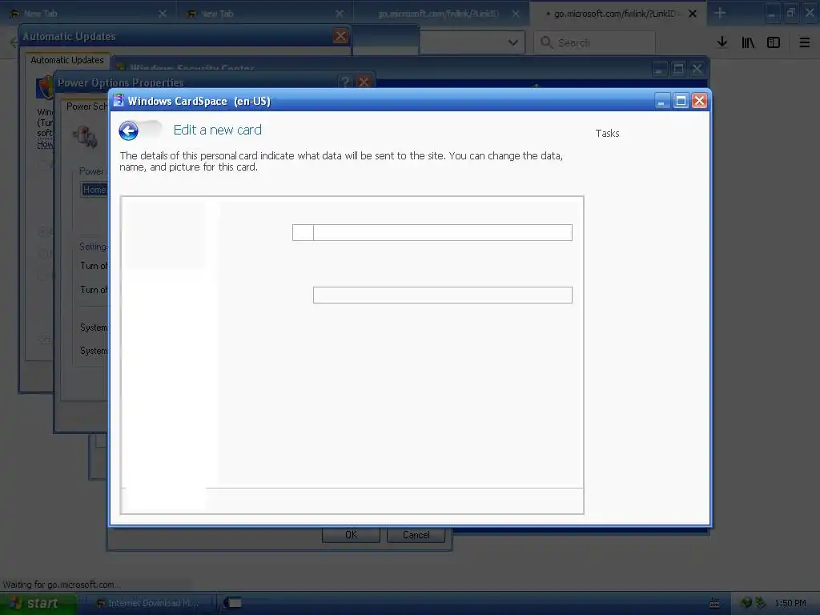Open the Windows start button
This screenshot has height=615, width=820.
[38, 604]
